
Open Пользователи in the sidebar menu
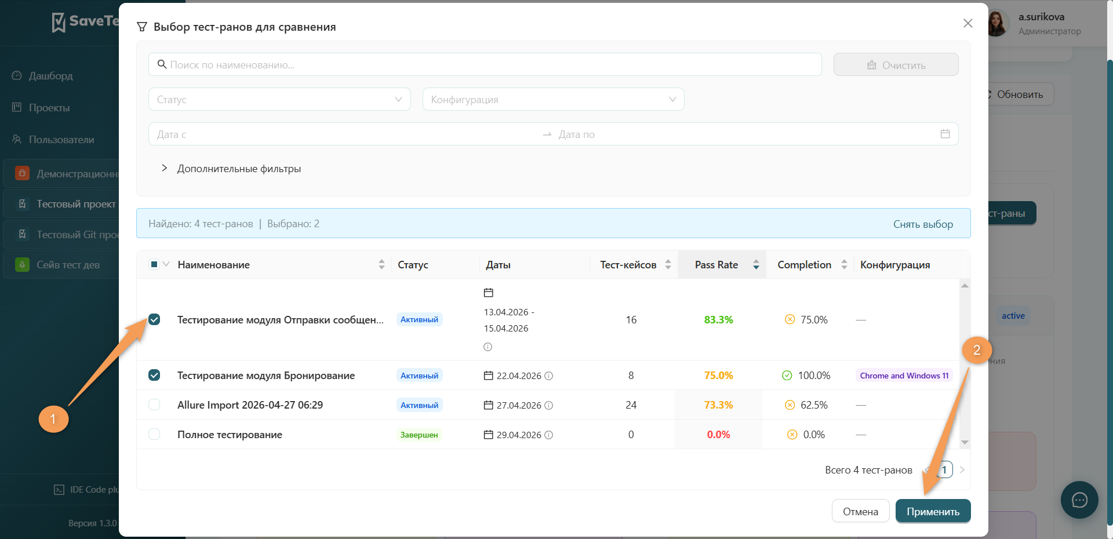coord(61,140)
